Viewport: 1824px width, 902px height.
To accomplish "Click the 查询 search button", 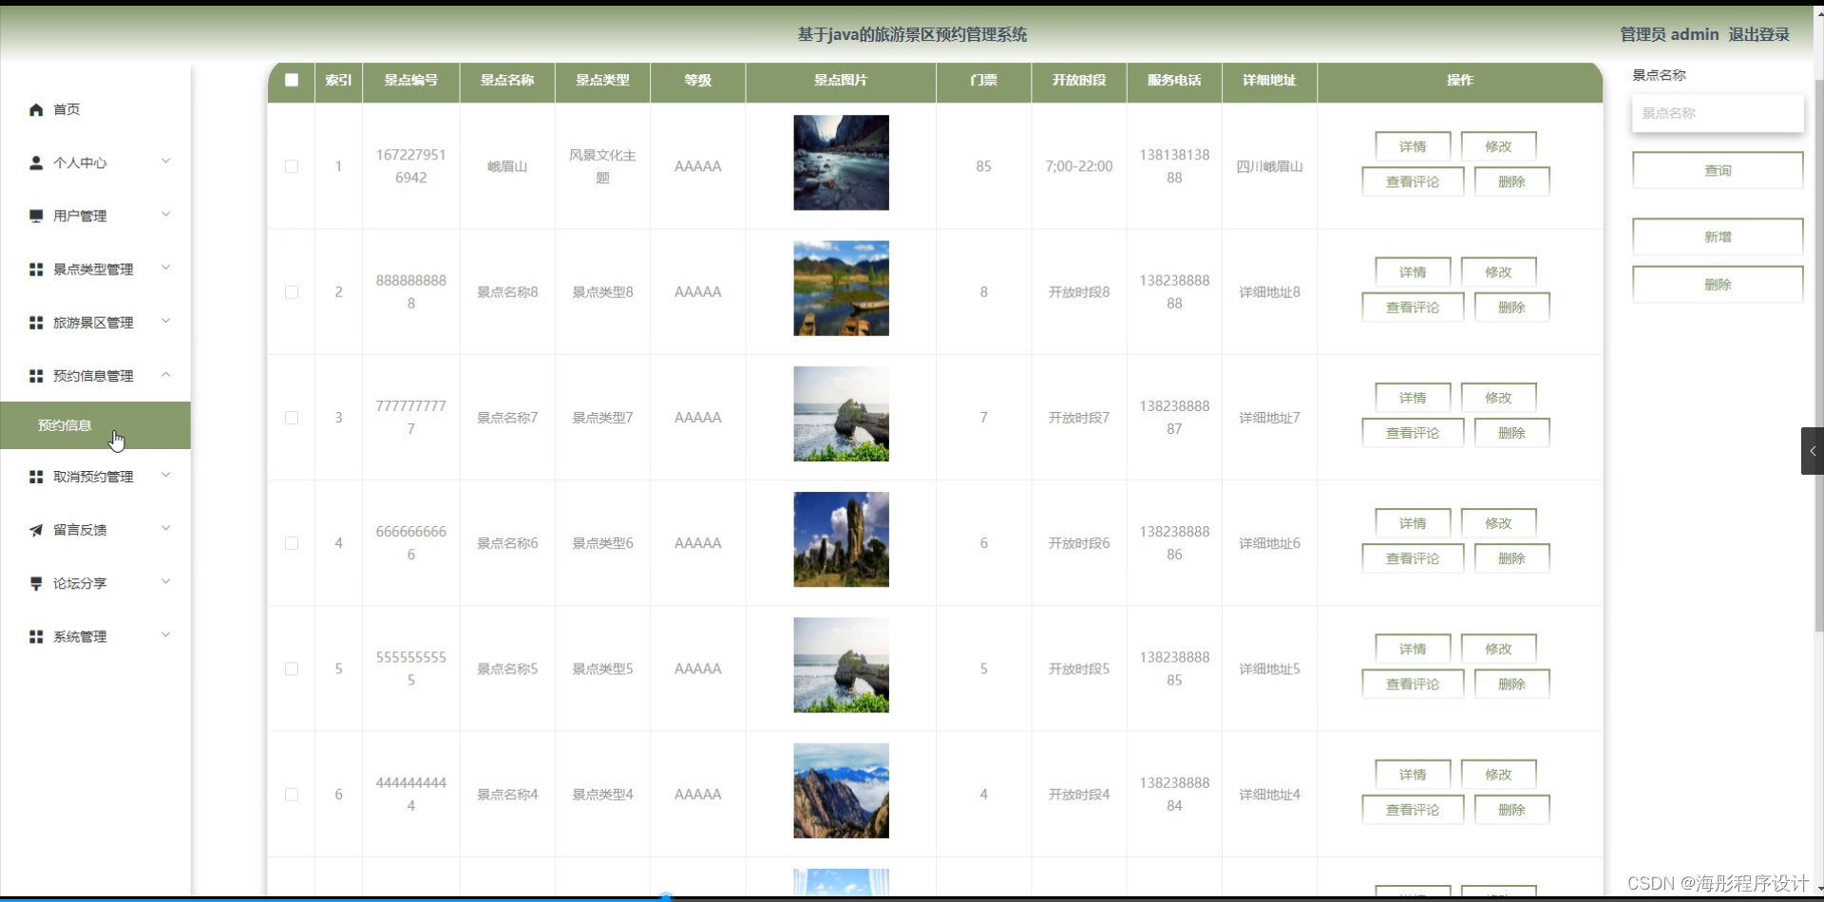I will (x=1718, y=171).
